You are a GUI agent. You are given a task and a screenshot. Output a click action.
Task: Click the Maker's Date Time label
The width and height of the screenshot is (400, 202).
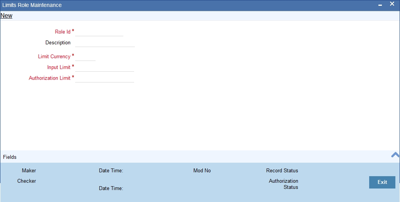111,171
